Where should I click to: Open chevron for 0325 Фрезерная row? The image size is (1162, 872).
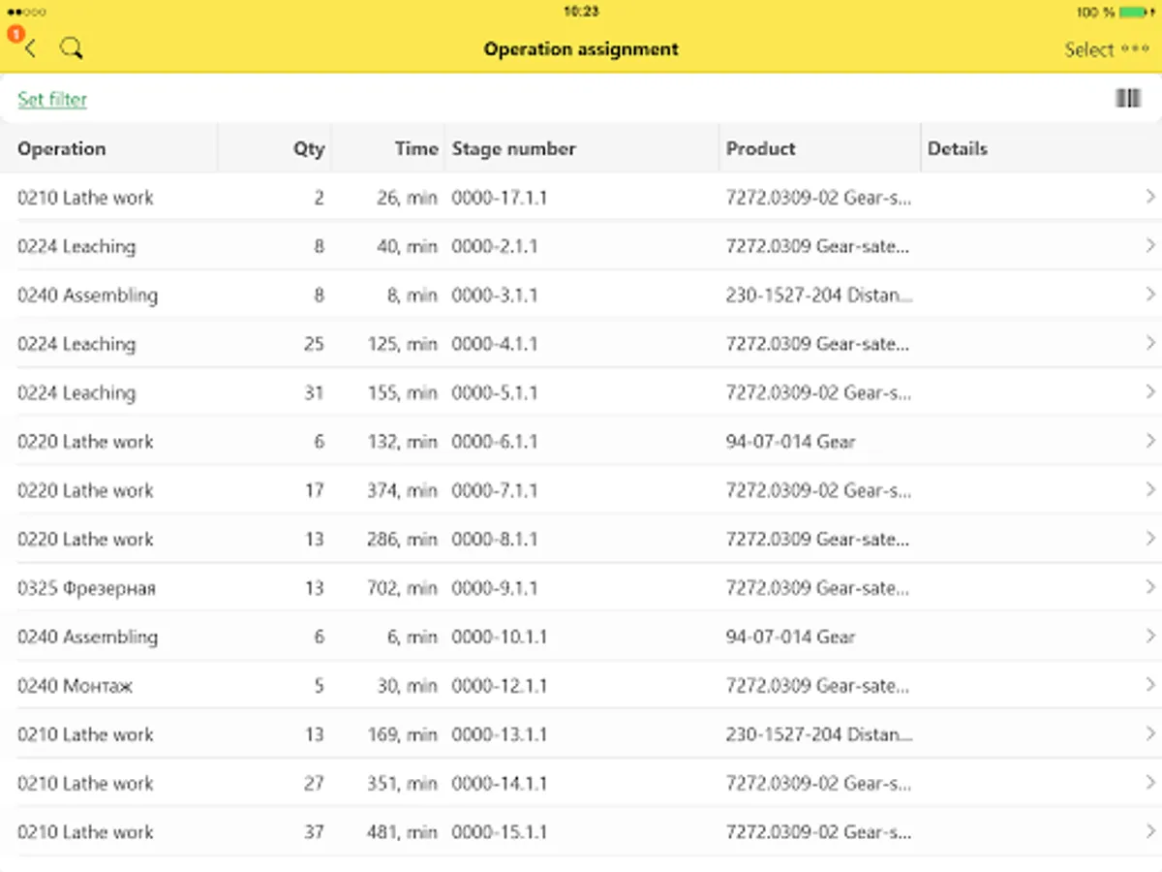click(1150, 588)
